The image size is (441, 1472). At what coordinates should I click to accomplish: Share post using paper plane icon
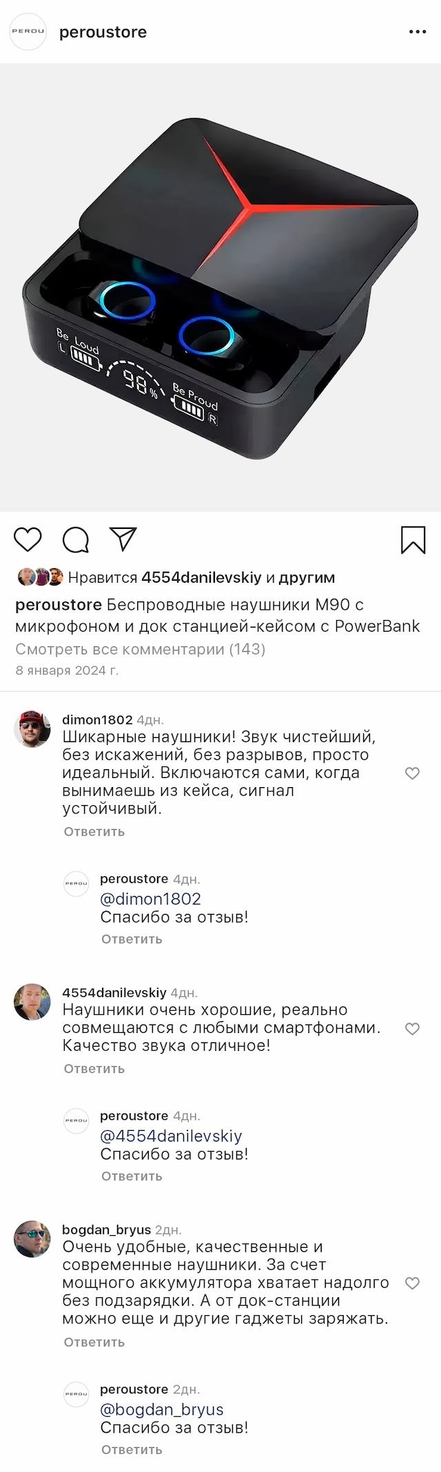click(x=123, y=539)
